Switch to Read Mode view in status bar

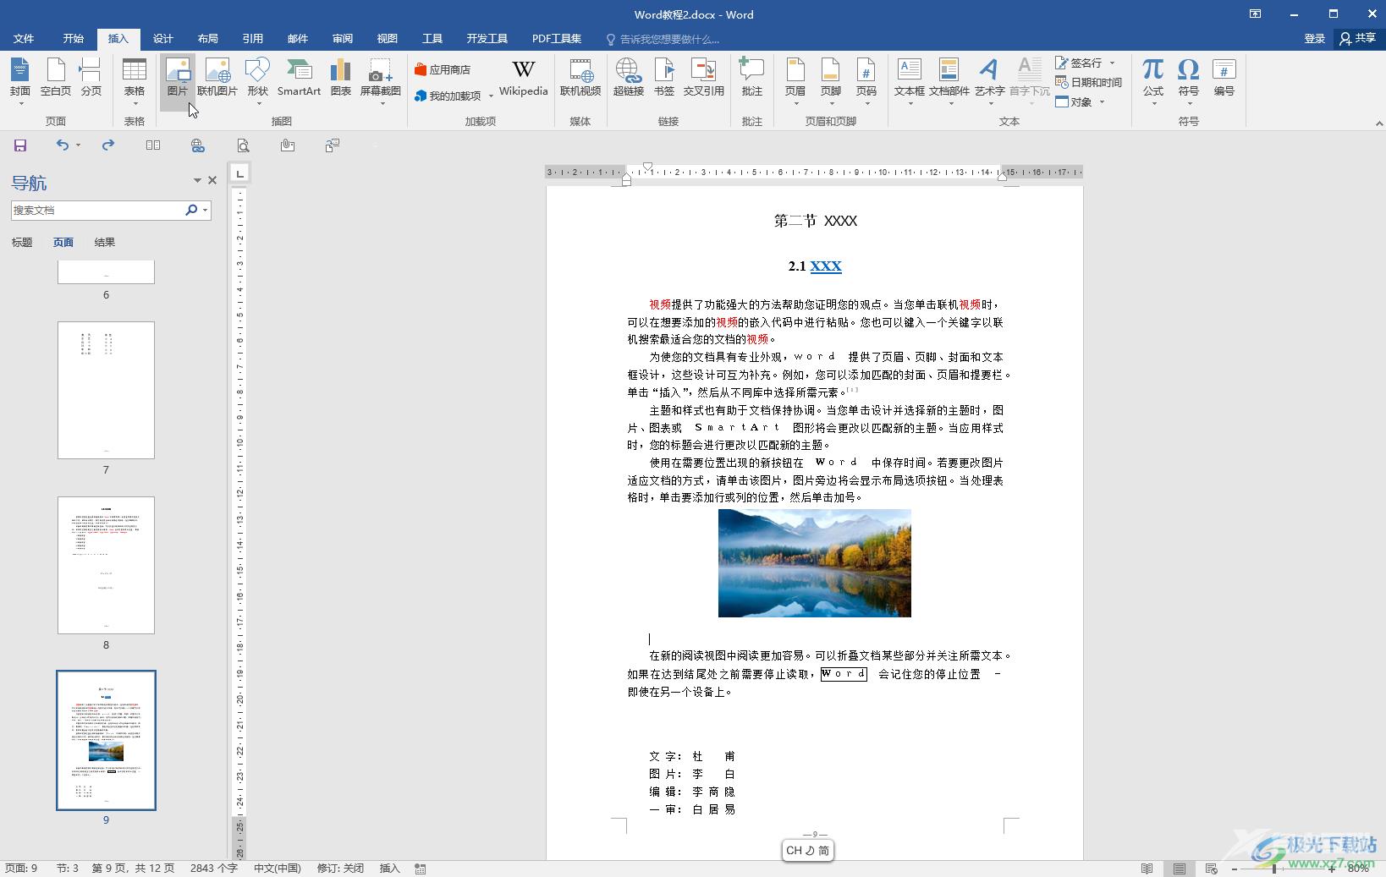[x=1147, y=869]
